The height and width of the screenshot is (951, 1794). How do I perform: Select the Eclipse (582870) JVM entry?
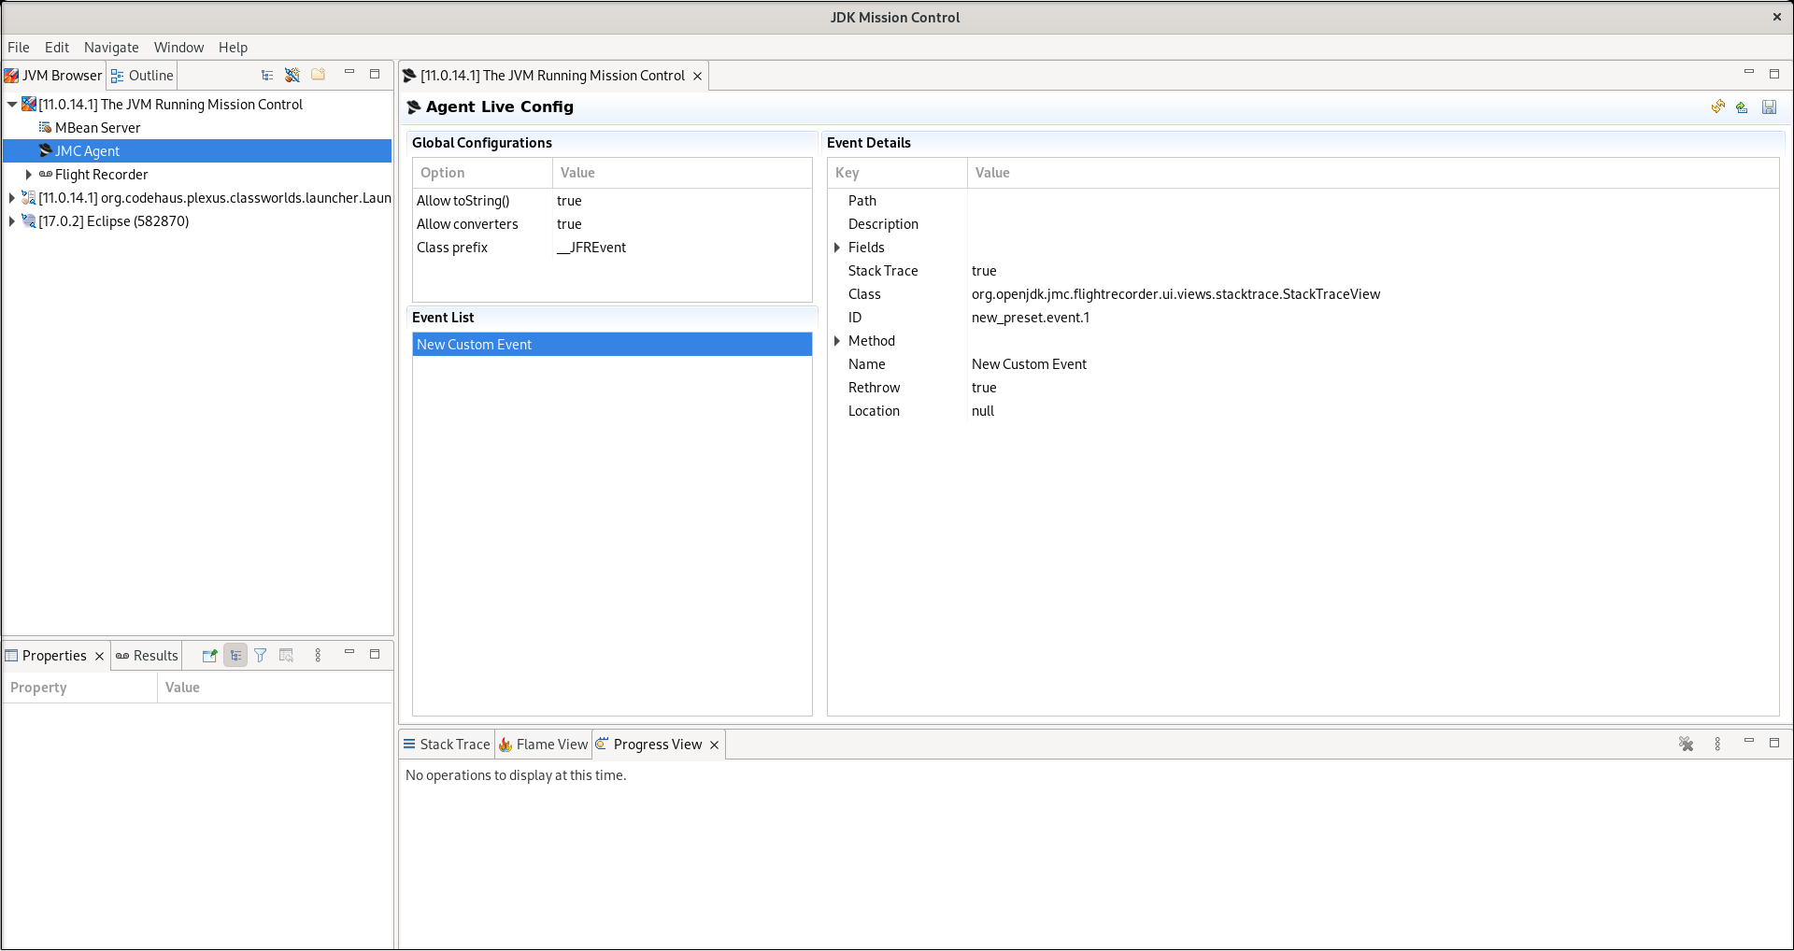(113, 221)
